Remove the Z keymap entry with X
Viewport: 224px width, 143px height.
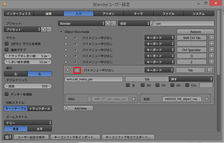(x=212, y=62)
